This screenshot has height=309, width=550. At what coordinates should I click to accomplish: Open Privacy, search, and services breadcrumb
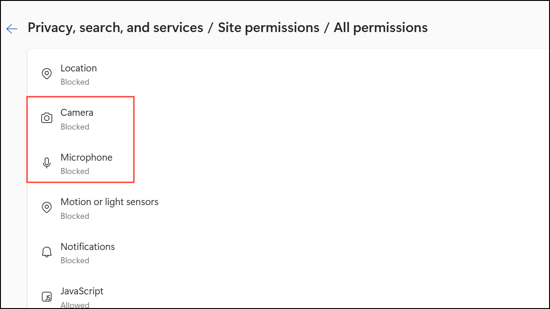pyautogui.click(x=115, y=27)
